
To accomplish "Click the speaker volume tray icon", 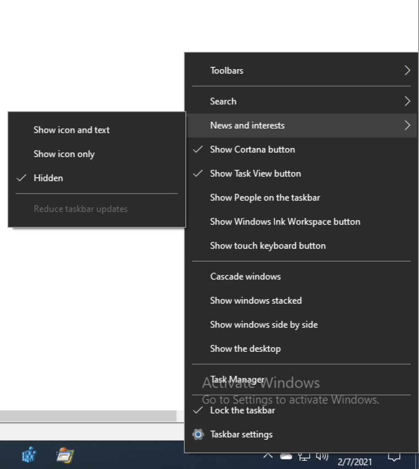I will 322,456.
